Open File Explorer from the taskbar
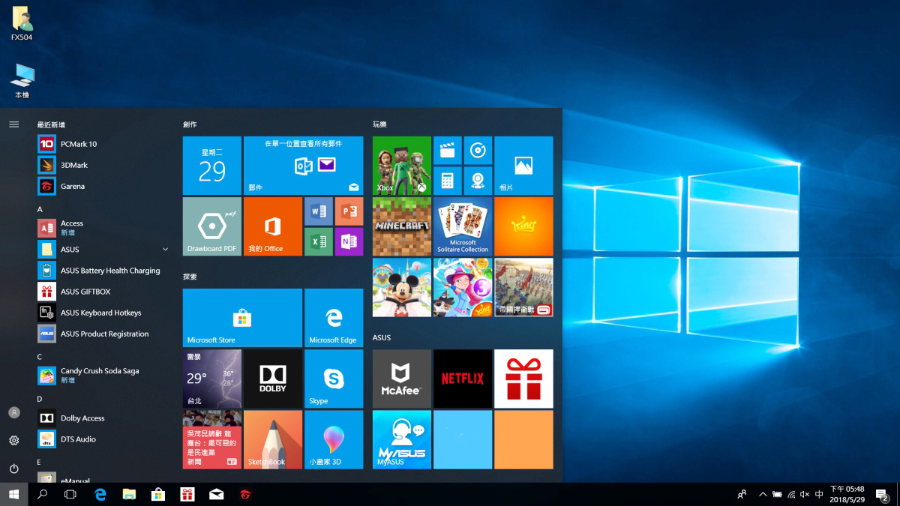 coord(129,494)
